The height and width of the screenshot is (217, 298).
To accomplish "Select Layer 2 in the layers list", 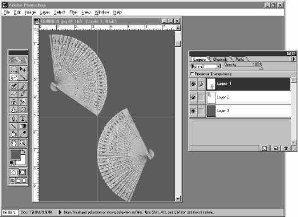I will 248,97.
